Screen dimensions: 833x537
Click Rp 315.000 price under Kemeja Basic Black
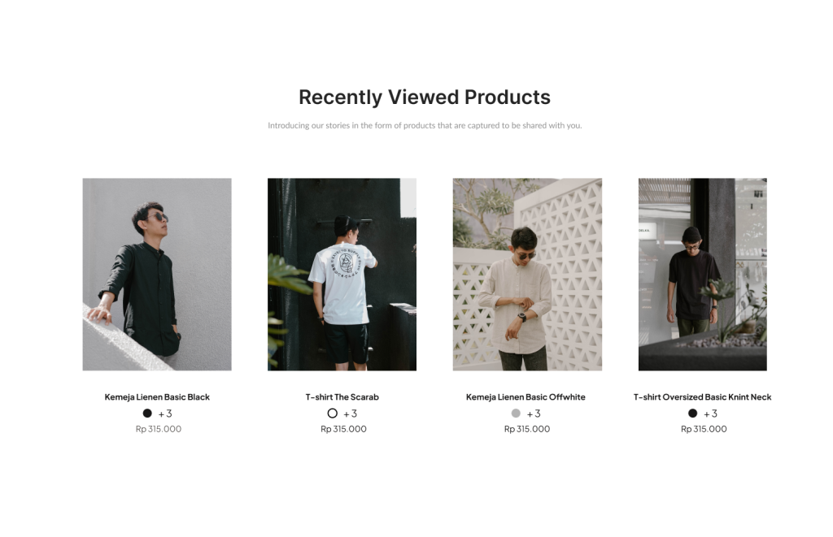(159, 429)
